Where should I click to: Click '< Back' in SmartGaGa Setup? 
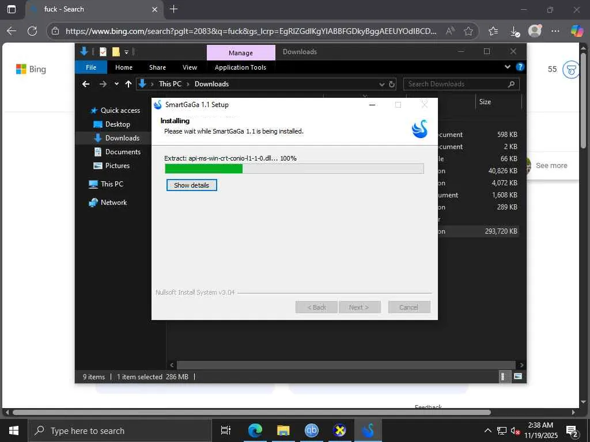[x=317, y=307]
